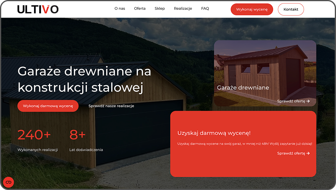Click the Garaże drewniane na konstrukcji stalowej headline
Screen dimensions: 336x190
pyautogui.click(x=84, y=79)
